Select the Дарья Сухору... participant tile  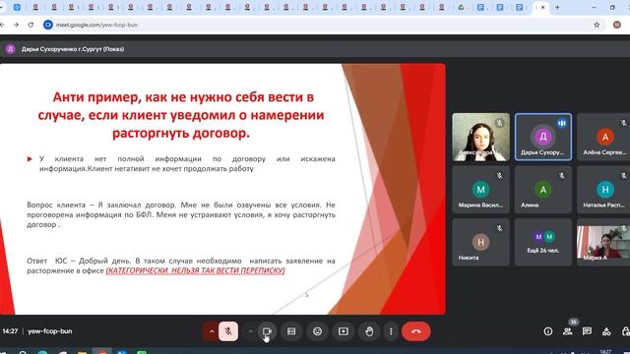tap(543, 138)
